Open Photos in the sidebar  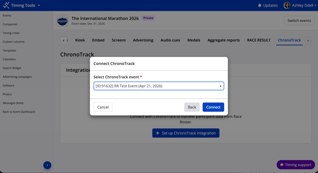pyautogui.click(x=7, y=94)
